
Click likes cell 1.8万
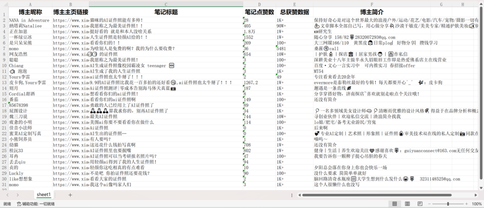click(x=259, y=31)
